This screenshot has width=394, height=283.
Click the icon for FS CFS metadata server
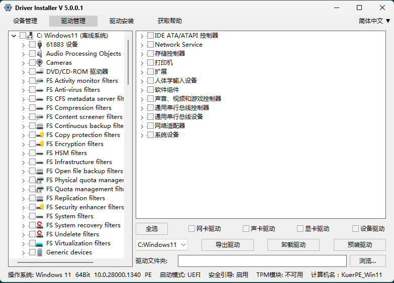click(39, 99)
